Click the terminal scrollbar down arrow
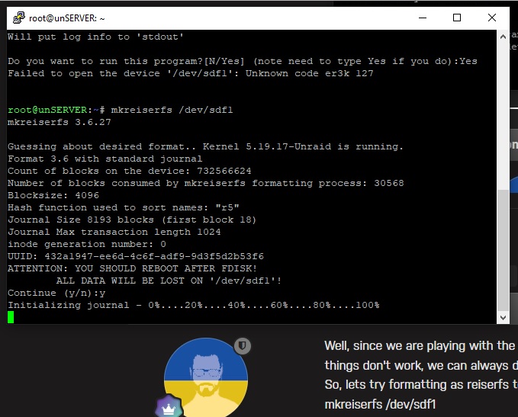The height and width of the screenshot is (417, 518). pyautogui.click(x=503, y=318)
